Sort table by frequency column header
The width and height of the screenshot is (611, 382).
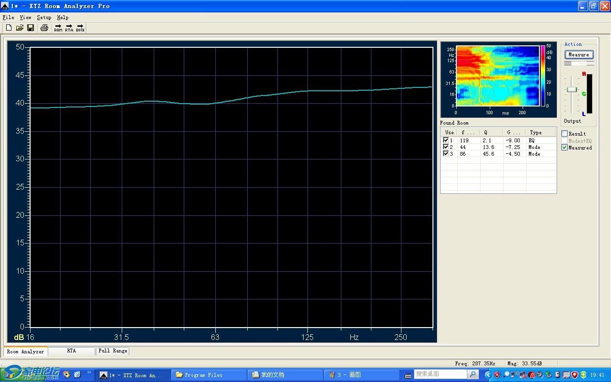pyautogui.click(x=469, y=132)
